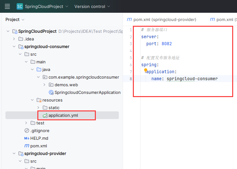Click the pom.xml Maven icon in tree
The width and height of the screenshot is (237, 169).
pos(27,146)
